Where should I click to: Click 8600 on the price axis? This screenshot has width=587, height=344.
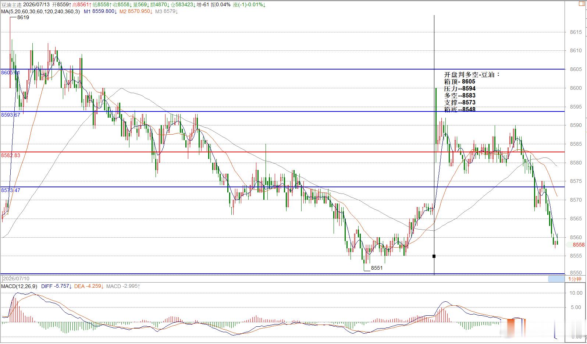coord(576,88)
